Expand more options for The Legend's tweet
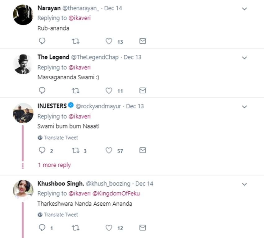The image size is (264, 238). (x=244, y=58)
